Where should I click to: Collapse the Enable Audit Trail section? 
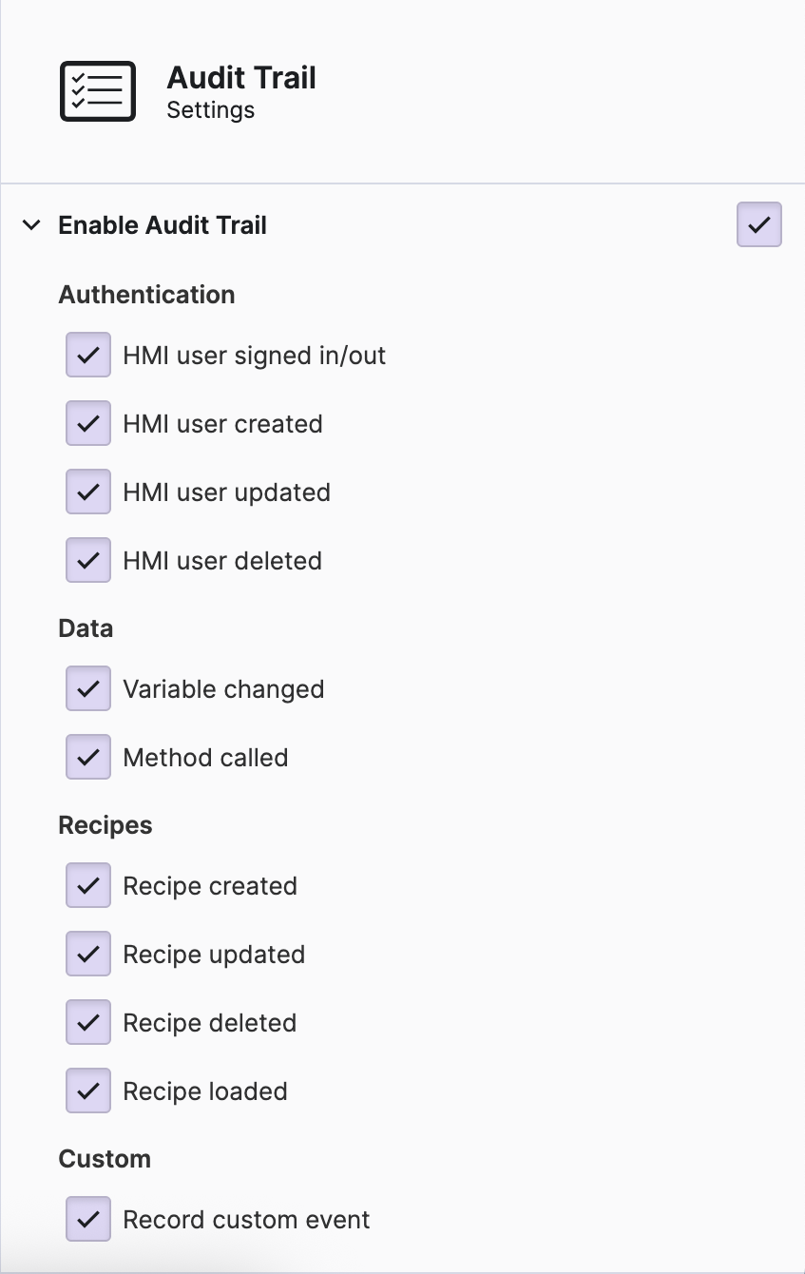31,225
